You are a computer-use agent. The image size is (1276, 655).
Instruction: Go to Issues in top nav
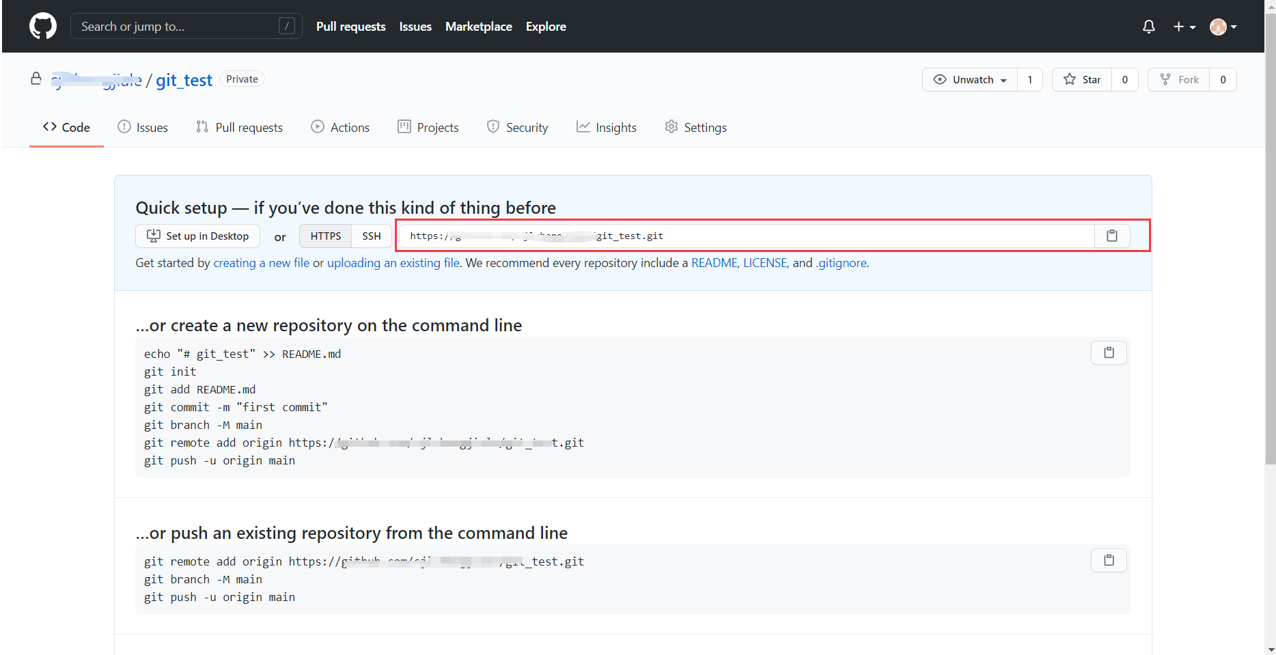pyautogui.click(x=415, y=27)
